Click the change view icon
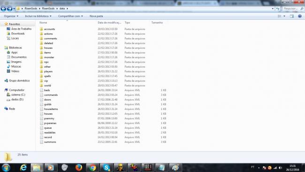 [280, 16]
